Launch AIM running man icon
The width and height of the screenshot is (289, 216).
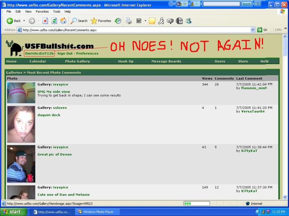point(161,21)
